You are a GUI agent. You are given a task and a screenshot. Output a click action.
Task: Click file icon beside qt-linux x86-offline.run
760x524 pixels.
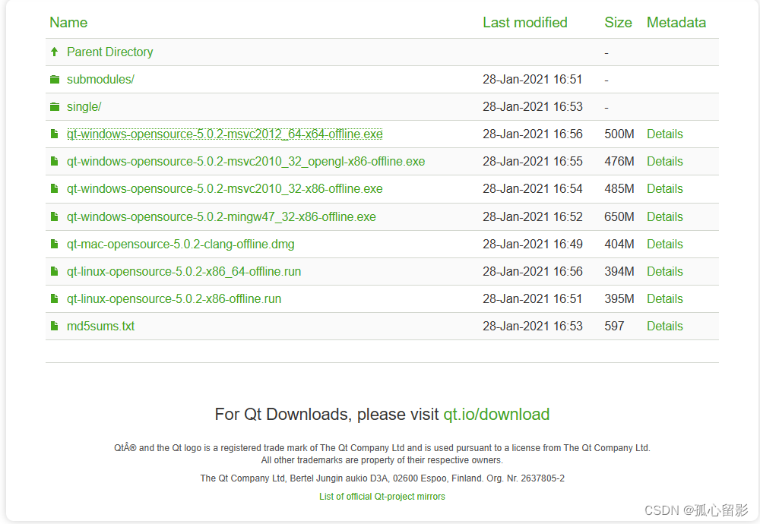[x=54, y=298]
